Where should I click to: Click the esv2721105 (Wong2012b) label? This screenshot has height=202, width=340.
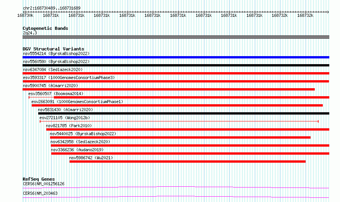(x=65, y=118)
